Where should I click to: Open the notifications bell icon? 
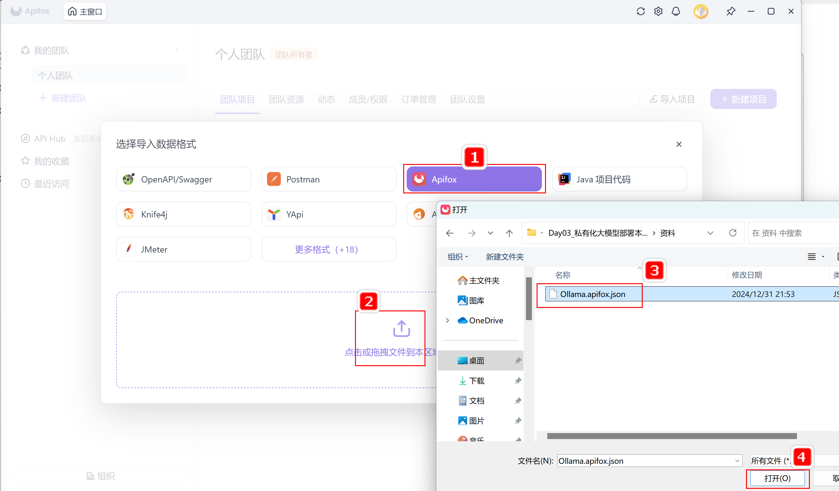pos(676,11)
